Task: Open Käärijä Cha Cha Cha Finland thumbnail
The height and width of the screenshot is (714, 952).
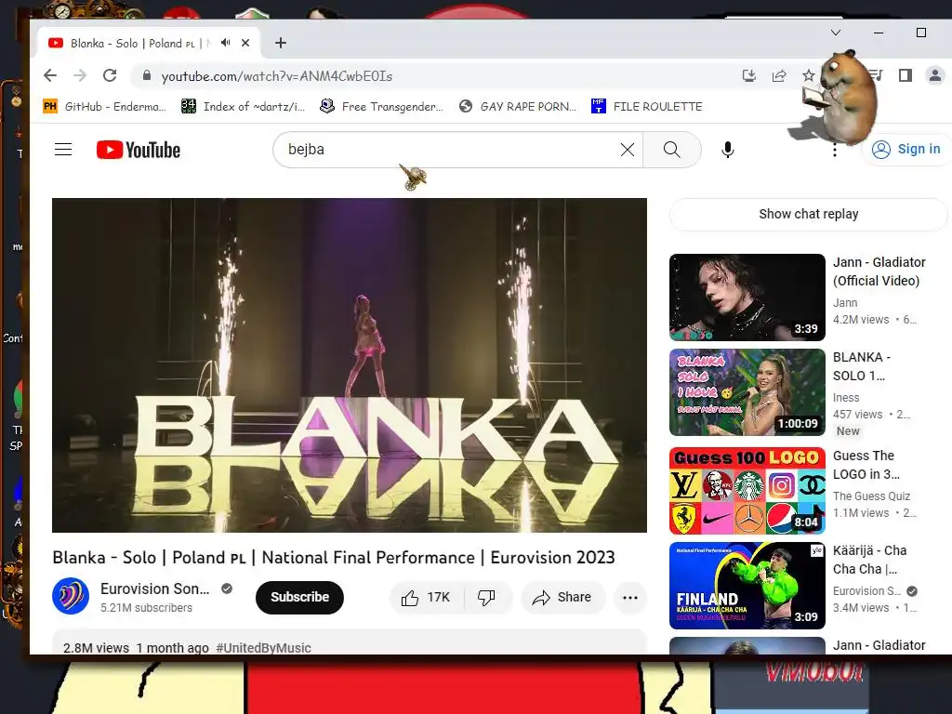Action: (x=747, y=586)
